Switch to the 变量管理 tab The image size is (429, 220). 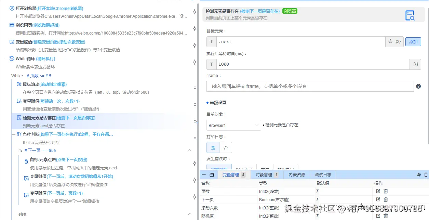pos(233,175)
